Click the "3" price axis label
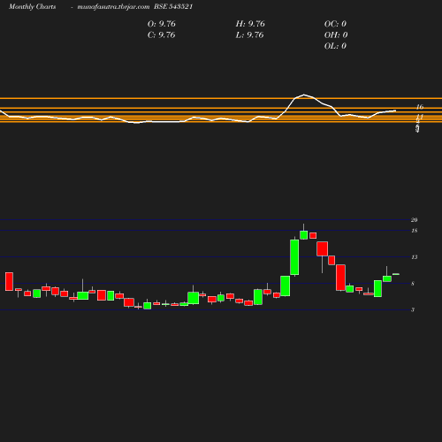Image resolution: width=442 pixels, height=442 pixels. [413, 309]
